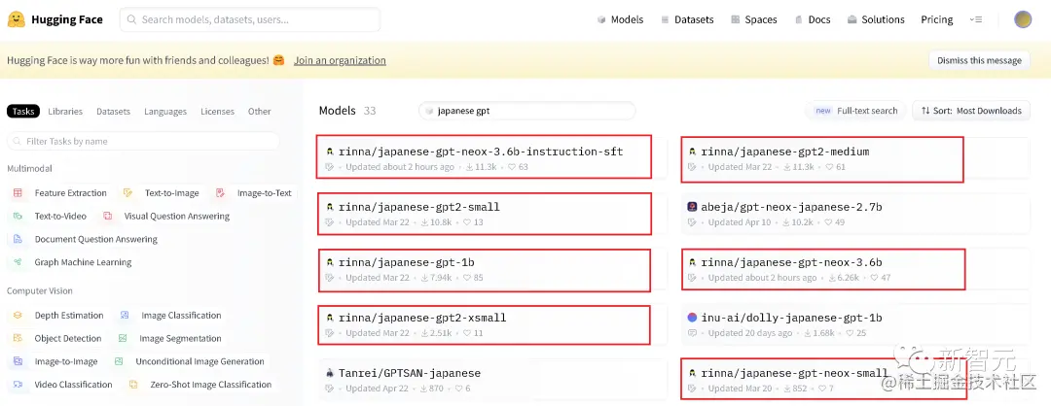
Task: Click the japanese gpt model filter box
Action: (526, 111)
